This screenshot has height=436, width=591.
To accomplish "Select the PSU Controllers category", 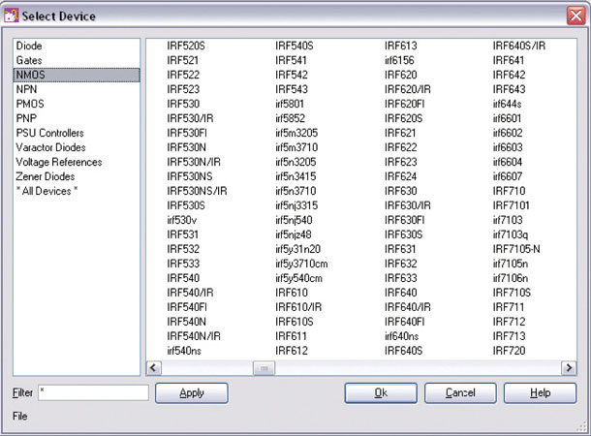I will [x=49, y=133].
